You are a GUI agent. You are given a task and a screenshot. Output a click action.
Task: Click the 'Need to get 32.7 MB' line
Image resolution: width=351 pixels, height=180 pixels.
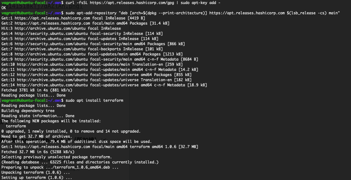point(37,136)
